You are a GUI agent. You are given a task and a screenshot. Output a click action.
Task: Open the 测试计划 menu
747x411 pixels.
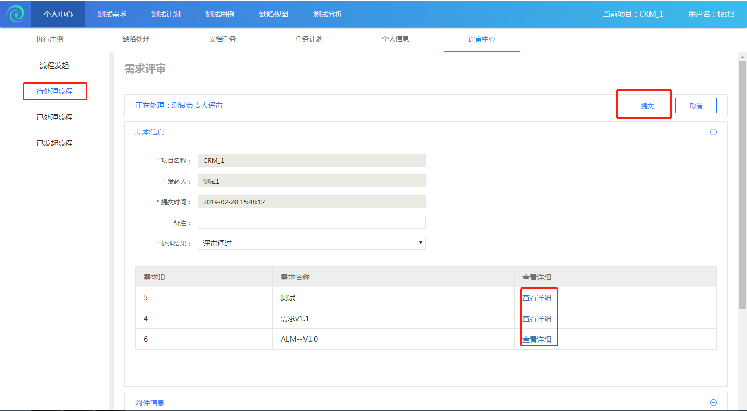166,14
